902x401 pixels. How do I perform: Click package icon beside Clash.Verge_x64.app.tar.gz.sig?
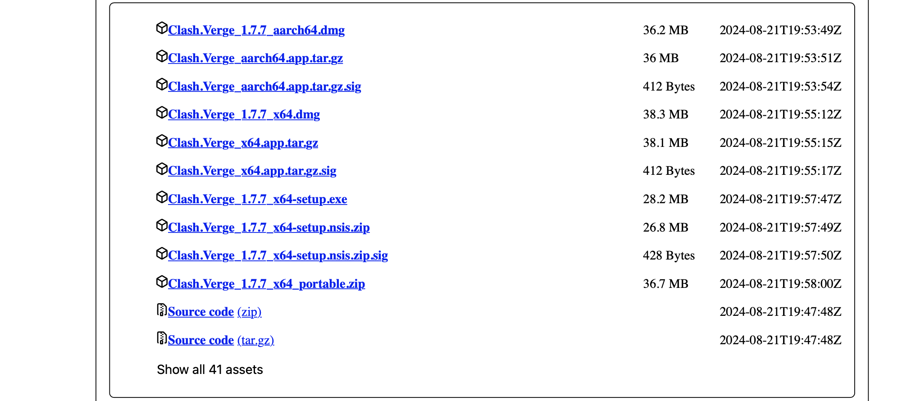(x=162, y=169)
